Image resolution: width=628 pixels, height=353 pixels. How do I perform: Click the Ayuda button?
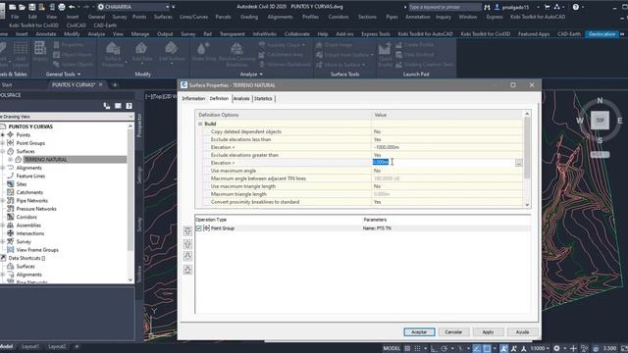522,332
